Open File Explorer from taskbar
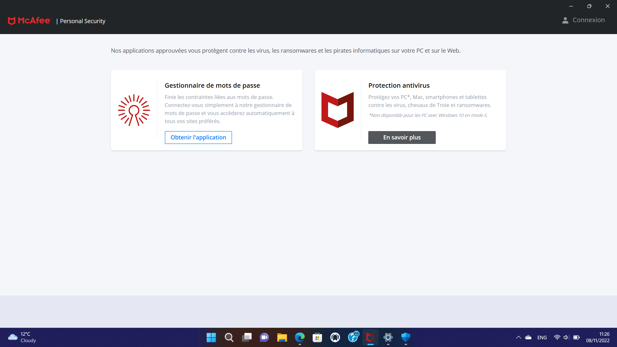The image size is (617, 347). 282,337
